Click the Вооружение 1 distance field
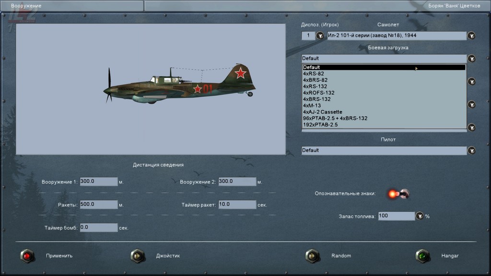The height and width of the screenshot is (276, 491). tap(98, 182)
